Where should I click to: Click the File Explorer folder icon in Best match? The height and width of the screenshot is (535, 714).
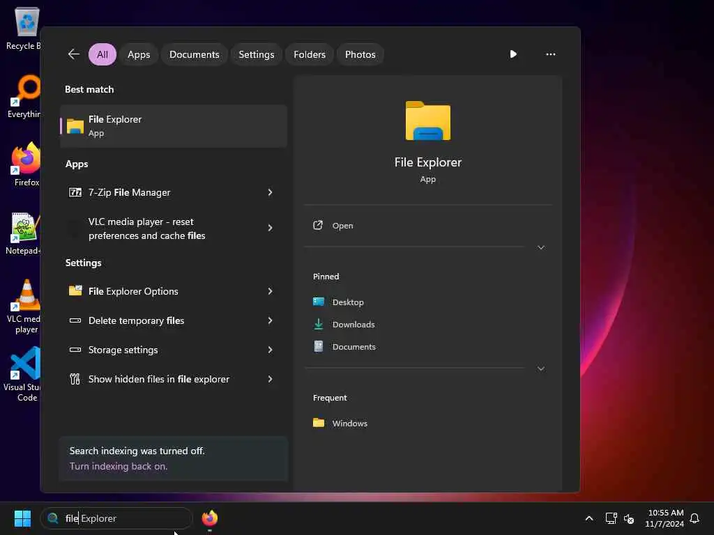click(x=75, y=126)
